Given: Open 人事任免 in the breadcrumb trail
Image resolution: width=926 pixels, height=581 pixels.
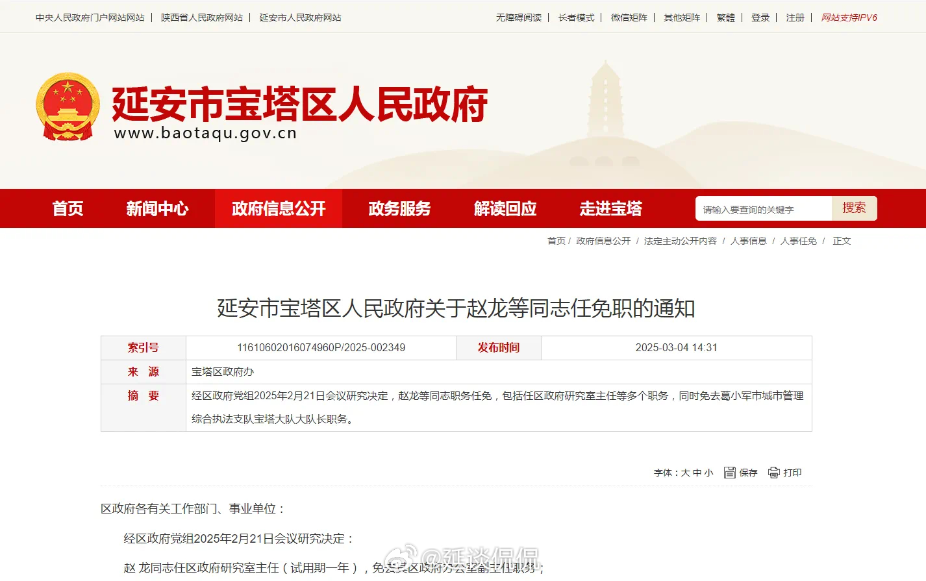Looking at the screenshot, I should 798,240.
